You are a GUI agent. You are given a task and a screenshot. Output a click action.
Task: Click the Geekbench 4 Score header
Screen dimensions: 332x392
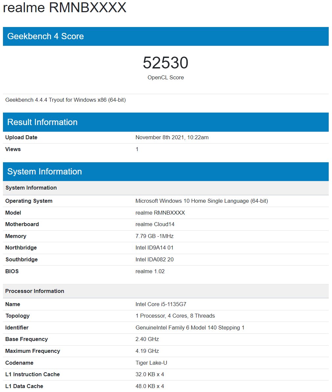coord(45,36)
